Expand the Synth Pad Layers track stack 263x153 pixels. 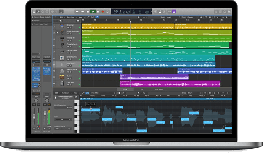[x=57, y=33]
